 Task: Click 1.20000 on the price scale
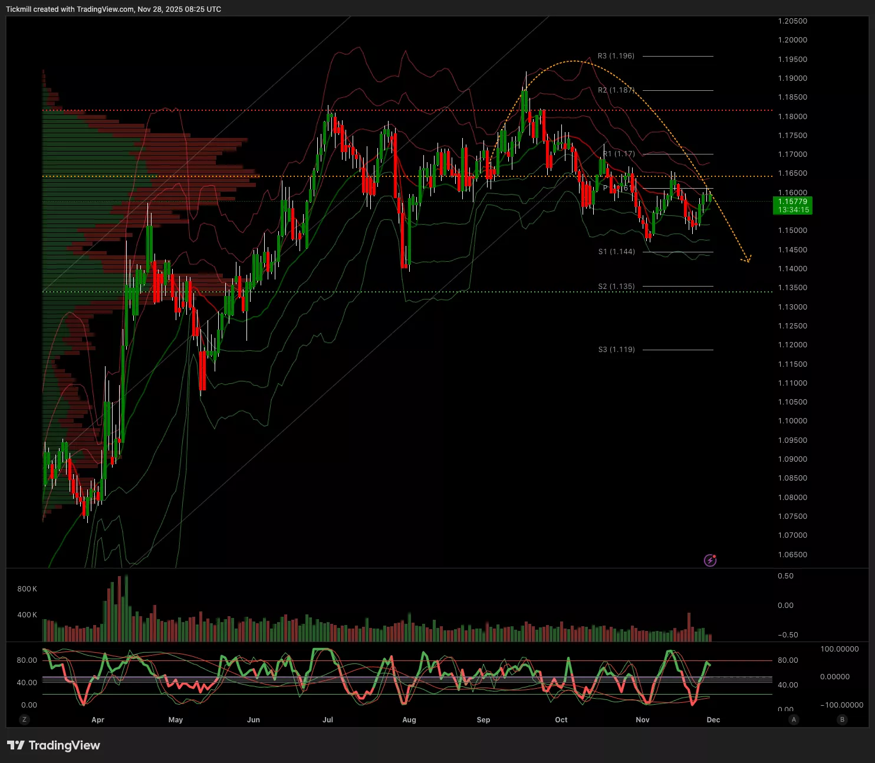[792, 40]
